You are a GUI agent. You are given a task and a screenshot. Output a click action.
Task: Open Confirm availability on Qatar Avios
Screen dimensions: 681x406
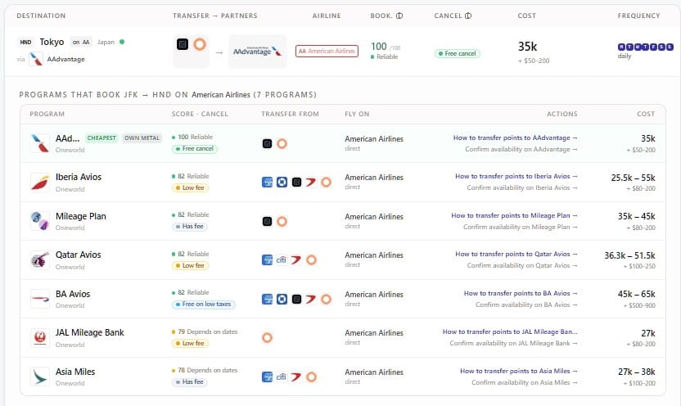[522, 265]
